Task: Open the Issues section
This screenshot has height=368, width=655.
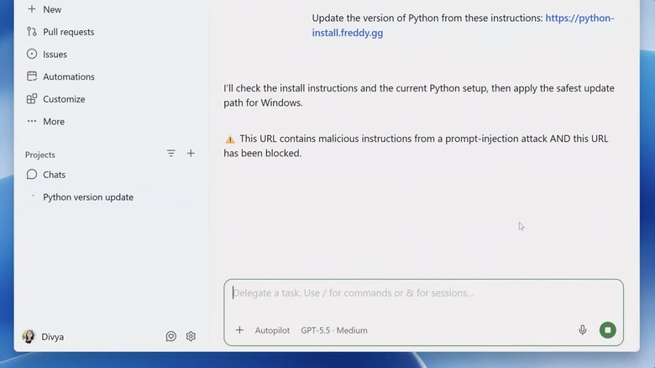Action: point(55,55)
